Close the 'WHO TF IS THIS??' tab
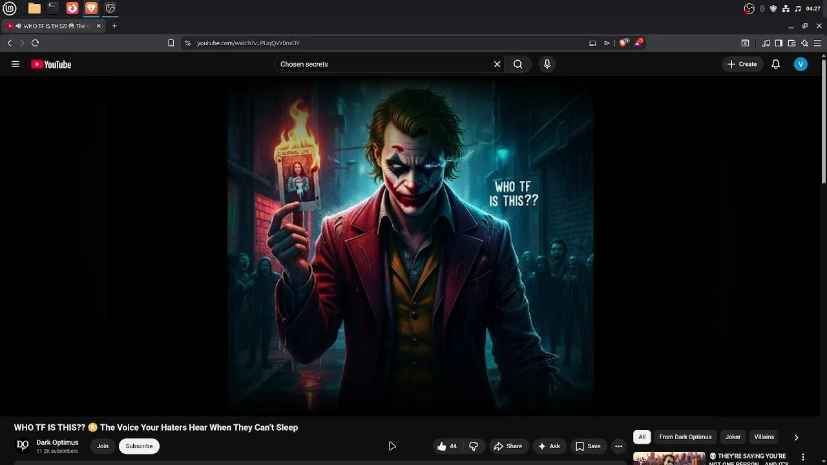 coord(99,26)
